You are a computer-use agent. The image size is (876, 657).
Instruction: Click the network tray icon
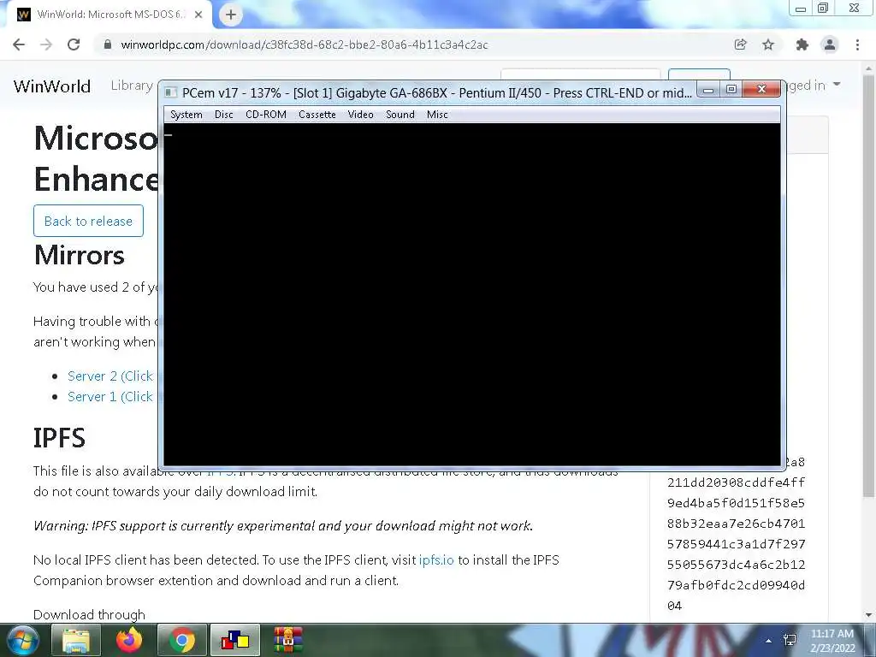coord(790,640)
